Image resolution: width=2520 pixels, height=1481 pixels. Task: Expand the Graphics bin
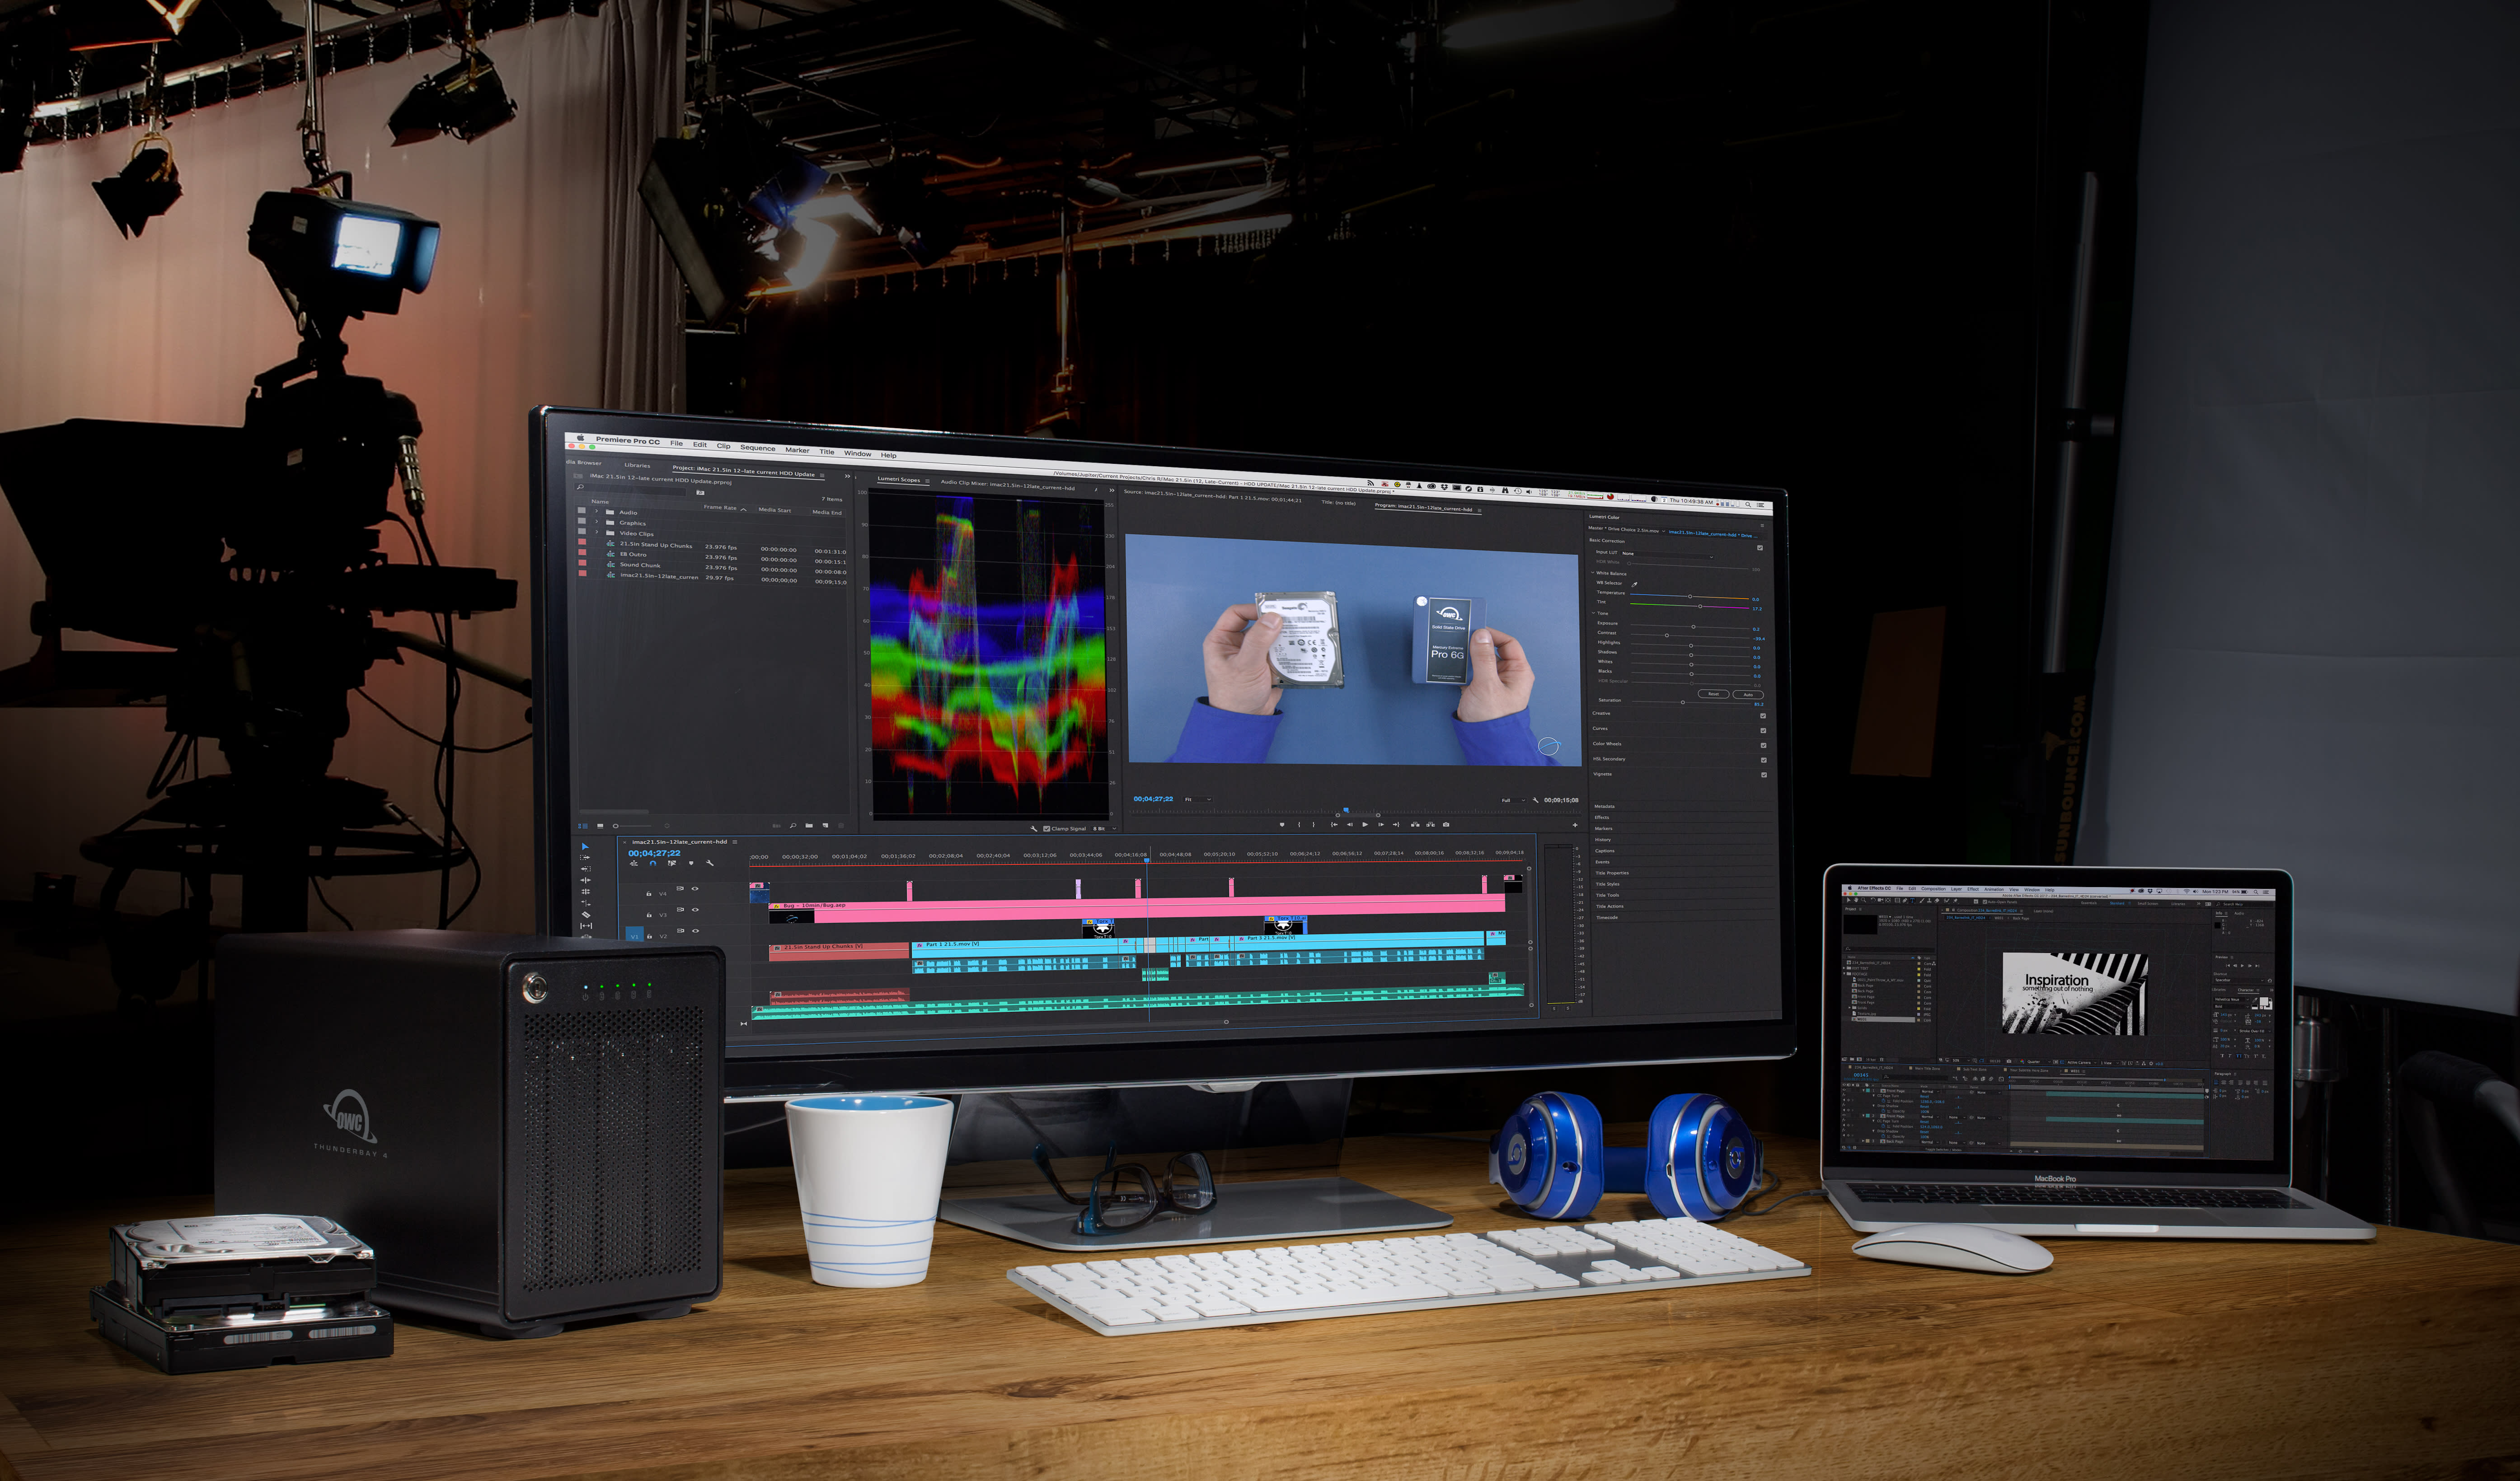pos(597,522)
